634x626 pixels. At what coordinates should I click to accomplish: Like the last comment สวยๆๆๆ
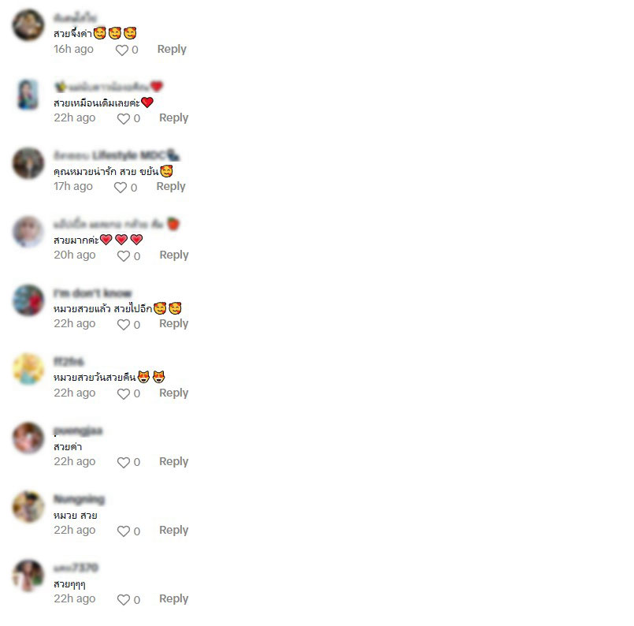(124, 600)
